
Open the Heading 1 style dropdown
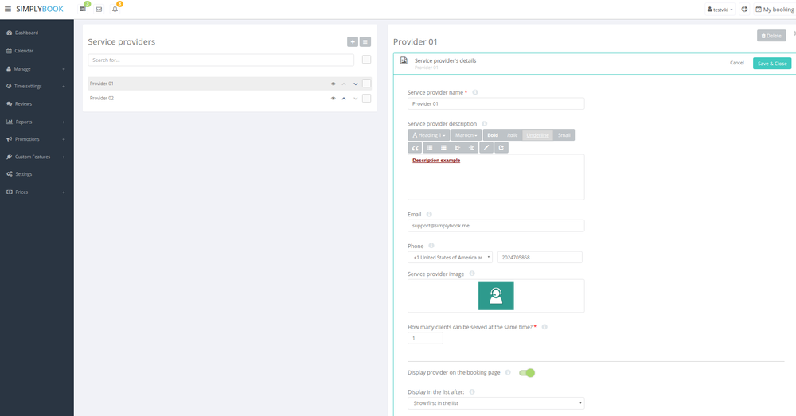pos(428,135)
